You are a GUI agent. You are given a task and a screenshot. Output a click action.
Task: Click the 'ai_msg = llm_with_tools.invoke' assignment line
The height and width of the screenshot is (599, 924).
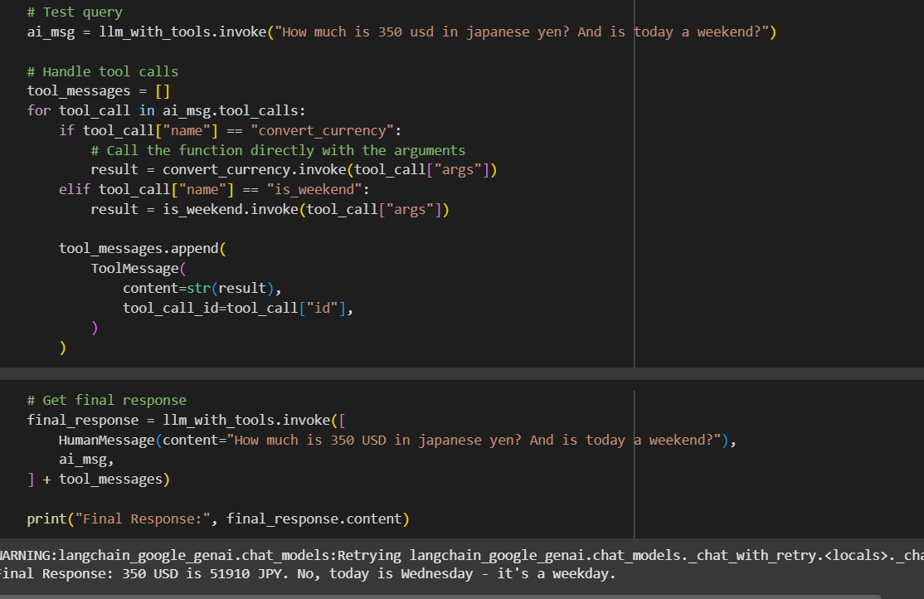coord(402,32)
